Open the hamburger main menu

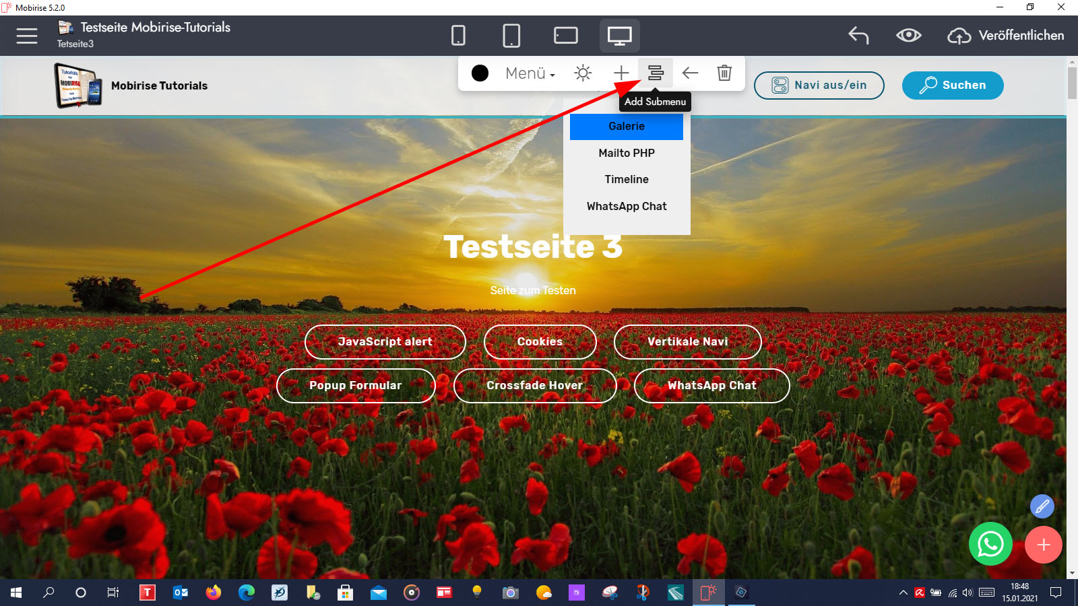point(27,36)
